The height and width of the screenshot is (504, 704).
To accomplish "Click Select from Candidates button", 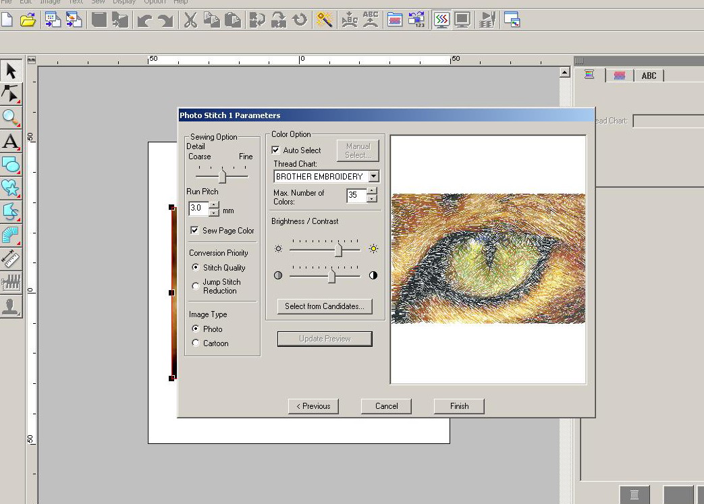I will tap(324, 306).
